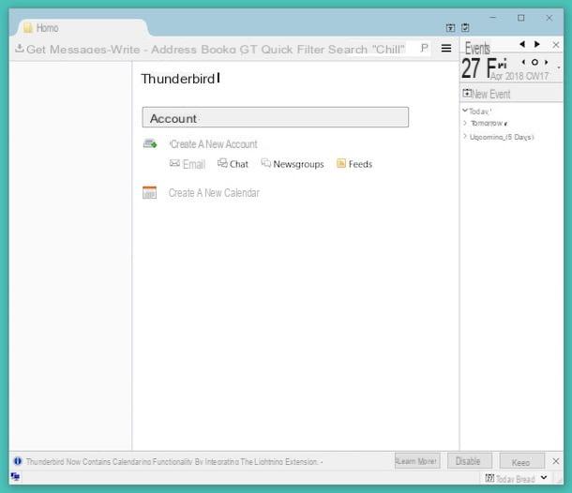Maximize the Thunderbird window
Image resolution: width=572 pixels, height=493 pixels.
[521, 18]
